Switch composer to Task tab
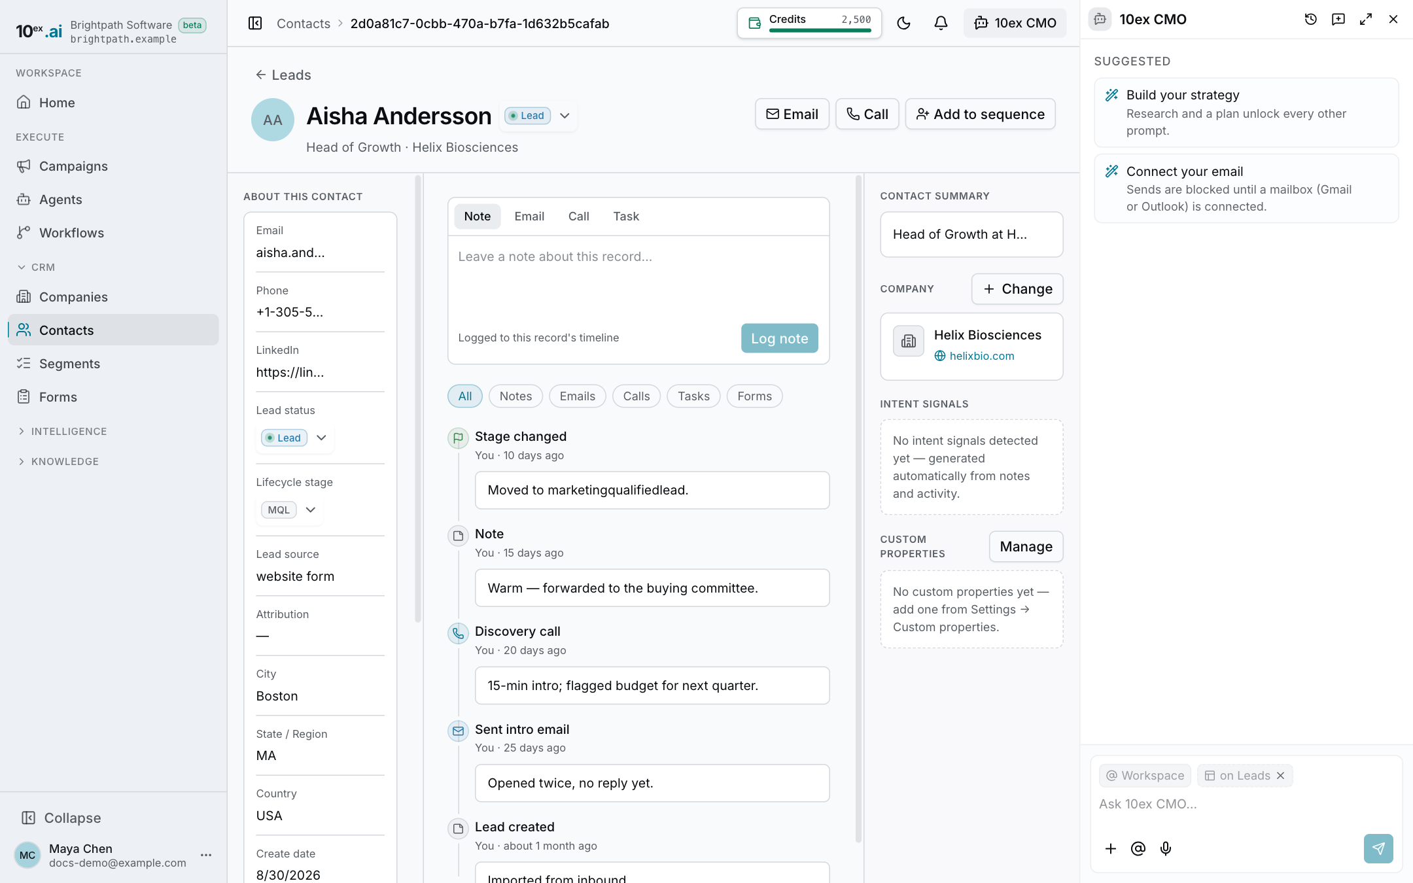This screenshot has height=883, width=1413. tap(625, 216)
